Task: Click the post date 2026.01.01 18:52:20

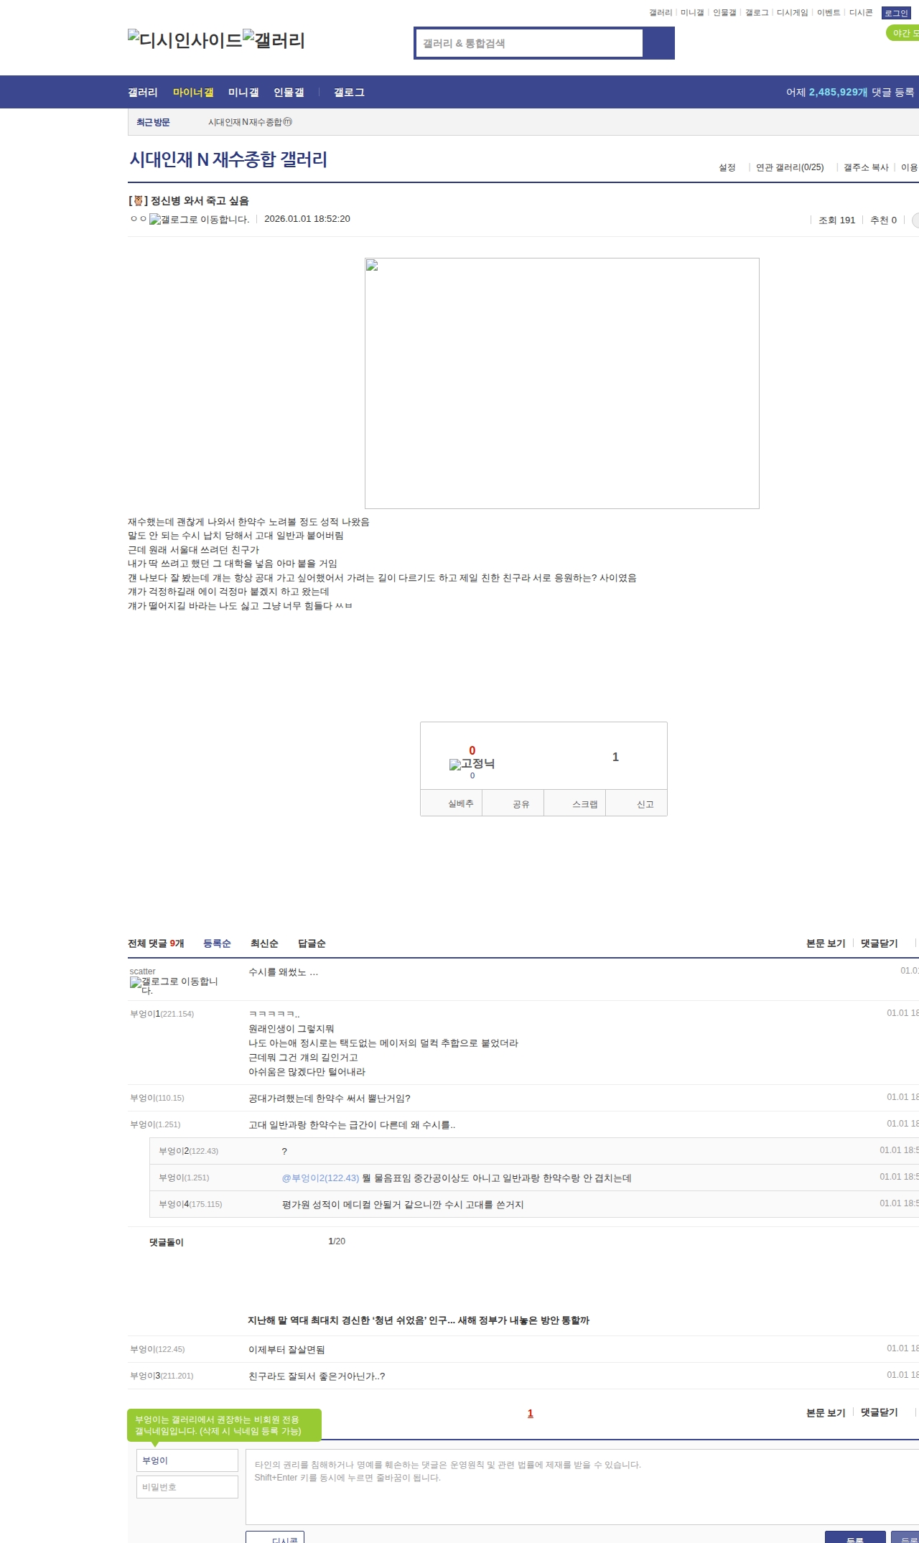Action: point(307,219)
